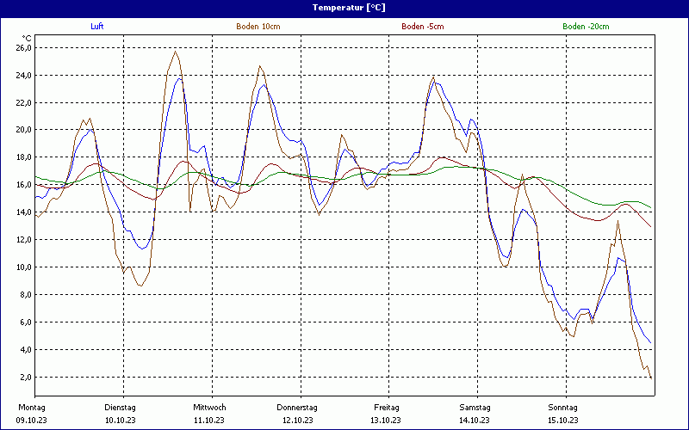Select the 'Boden 10cm' legend label
This screenshot has height=430, width=689.
[258, 27]
